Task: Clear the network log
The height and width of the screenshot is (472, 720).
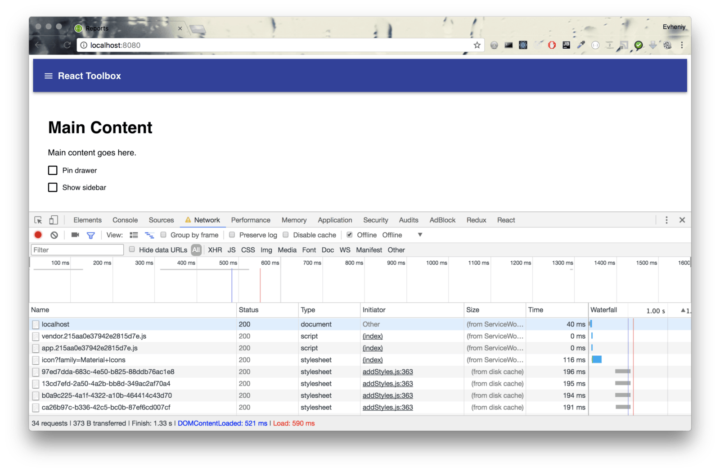Action: coord(54,235)
